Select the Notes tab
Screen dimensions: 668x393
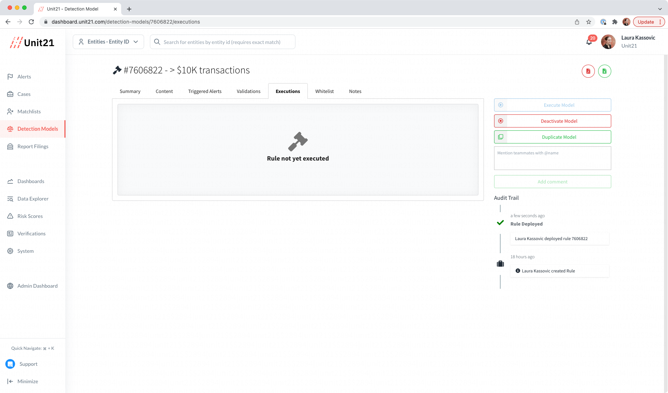(x=355, y=91)
